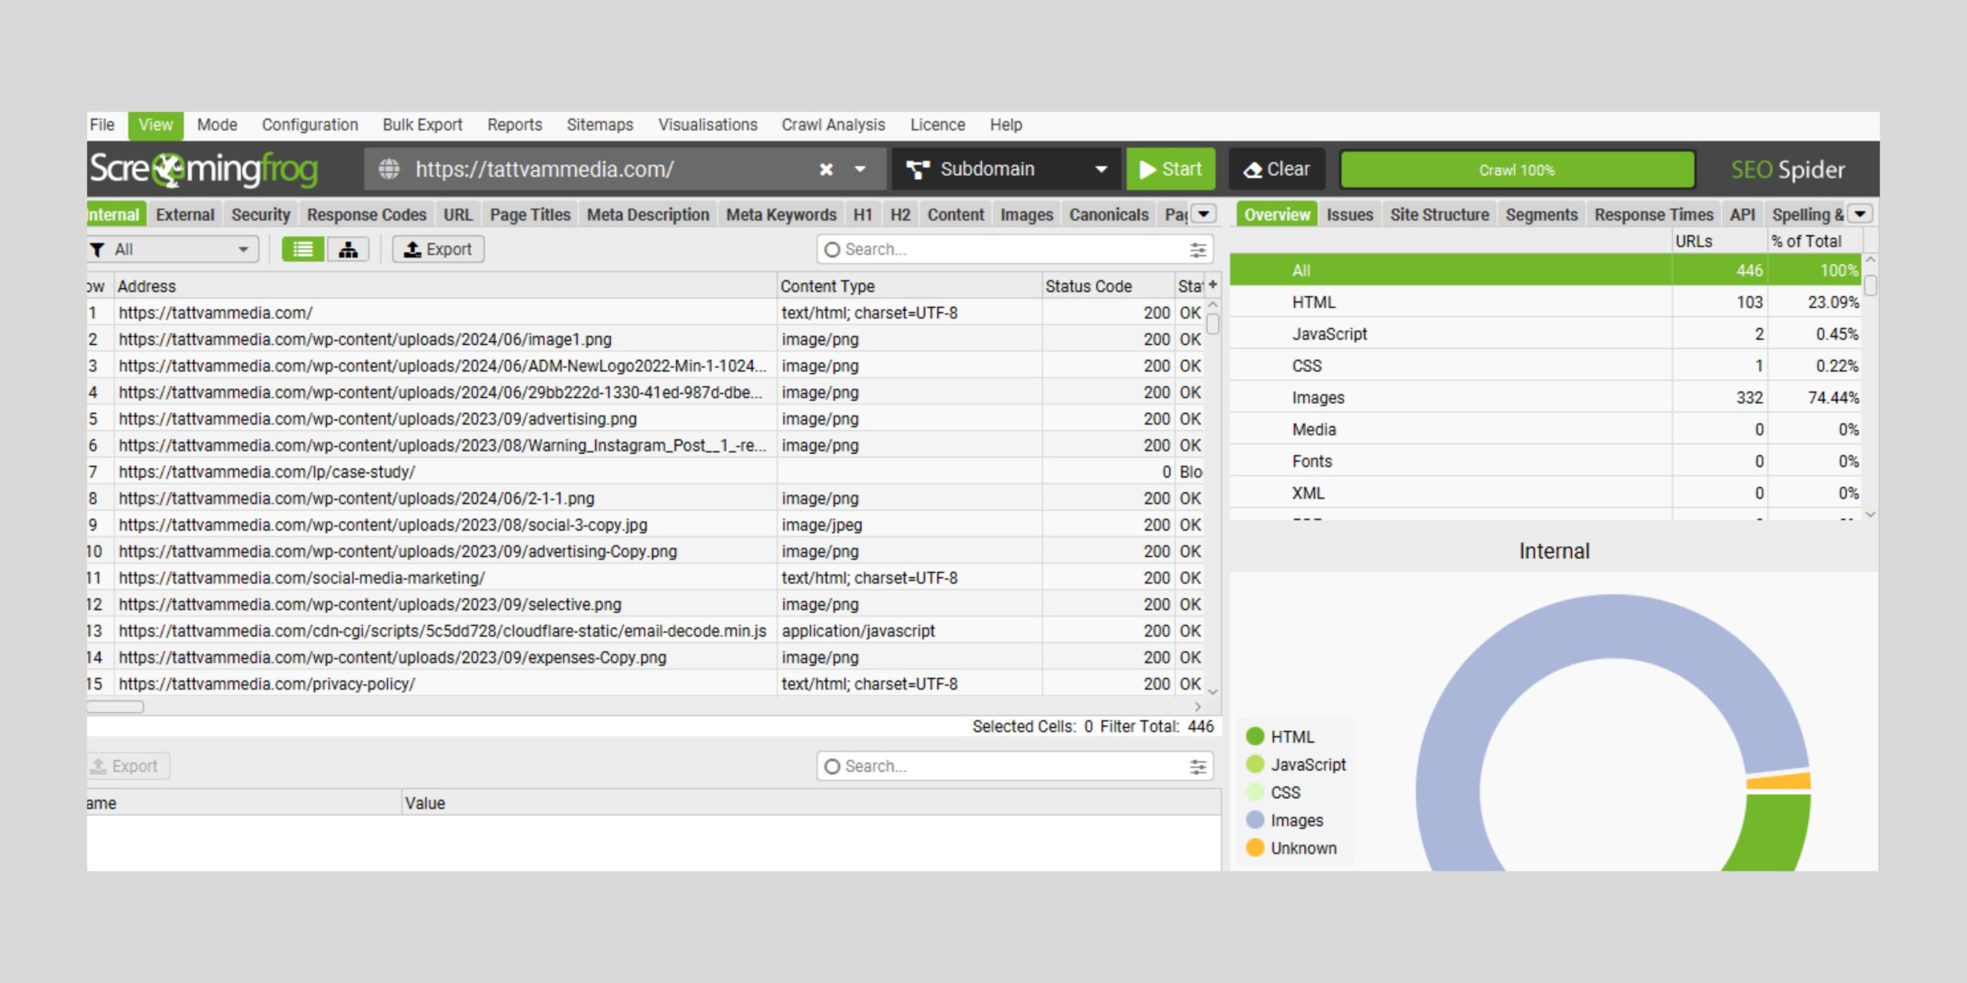Switch to the Response Codes tab
1967x983 pixels.
click(367, 215)
